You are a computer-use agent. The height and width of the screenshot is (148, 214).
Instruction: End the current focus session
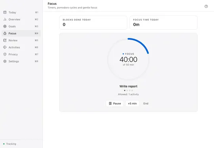coord(146,104)
